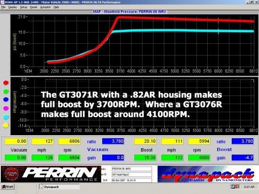Click the blue Boost section label

(x=224, y=149)
